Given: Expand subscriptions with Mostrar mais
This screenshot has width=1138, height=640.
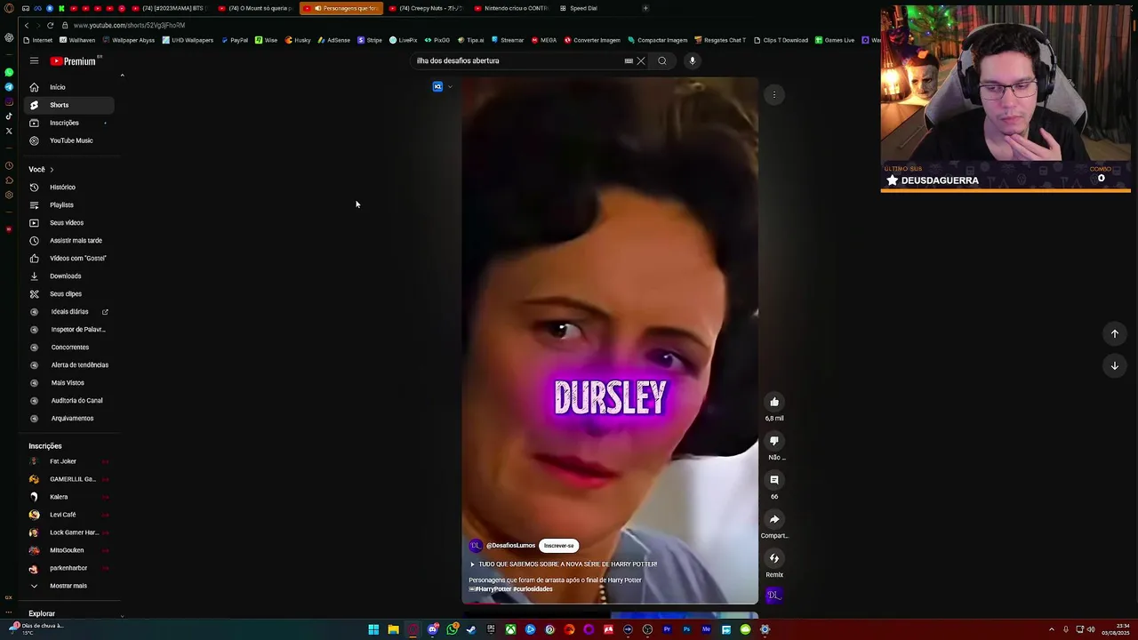Looking at the screenshot, I should [69, 586].
